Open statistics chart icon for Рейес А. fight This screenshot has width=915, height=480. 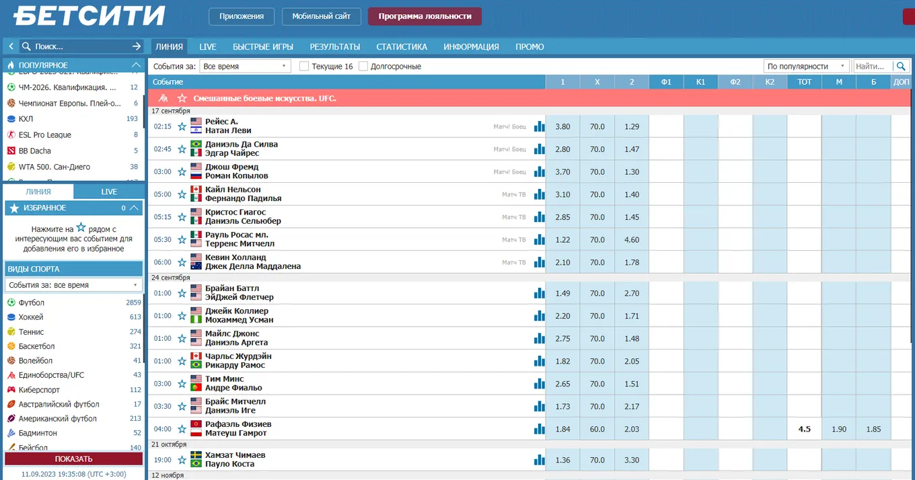539,126
